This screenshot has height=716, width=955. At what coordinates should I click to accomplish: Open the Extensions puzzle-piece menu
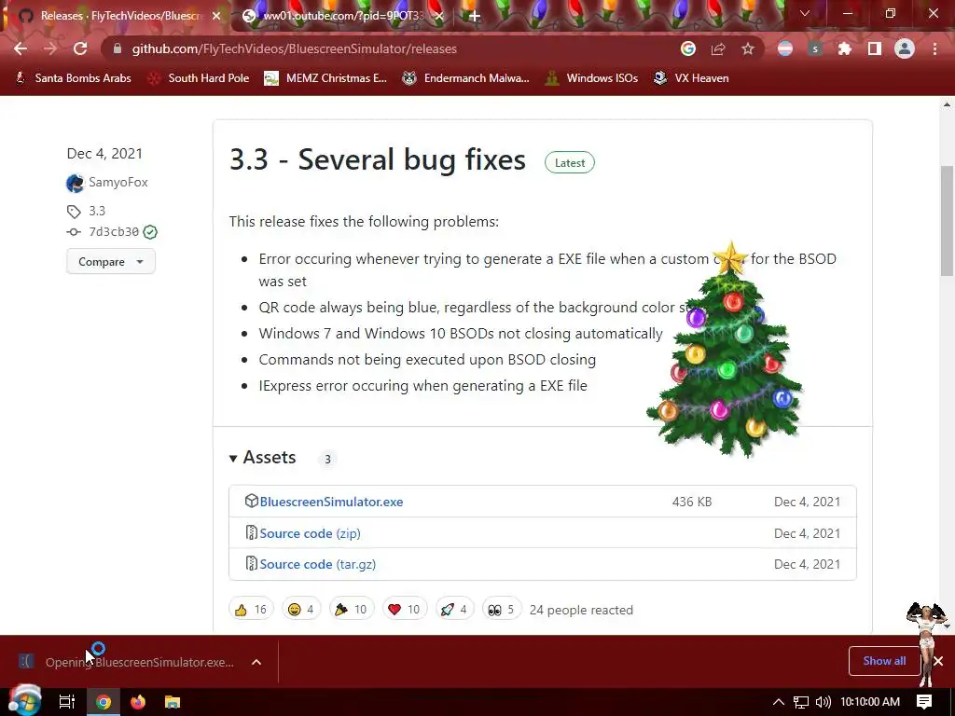tap(845, 48)
